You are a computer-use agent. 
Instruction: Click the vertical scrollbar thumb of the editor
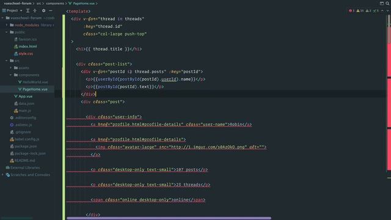(x=389, y=30)
